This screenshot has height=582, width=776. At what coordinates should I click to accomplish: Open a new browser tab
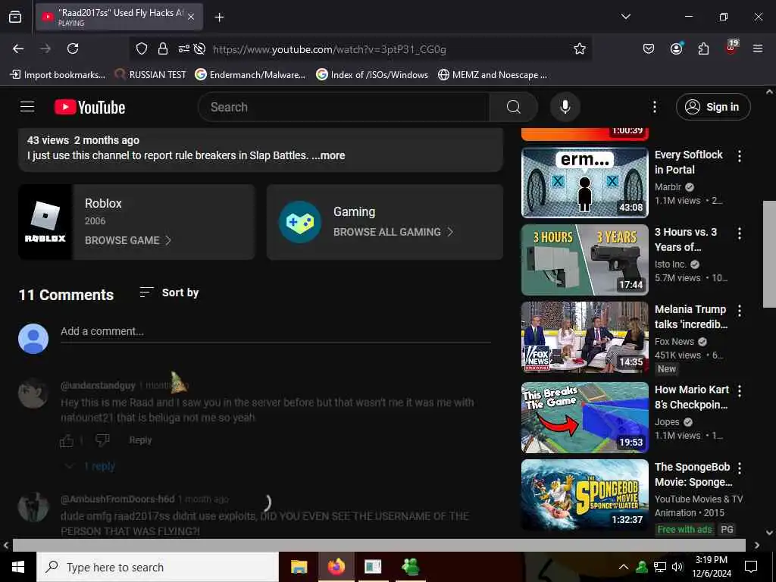(219, 17)
